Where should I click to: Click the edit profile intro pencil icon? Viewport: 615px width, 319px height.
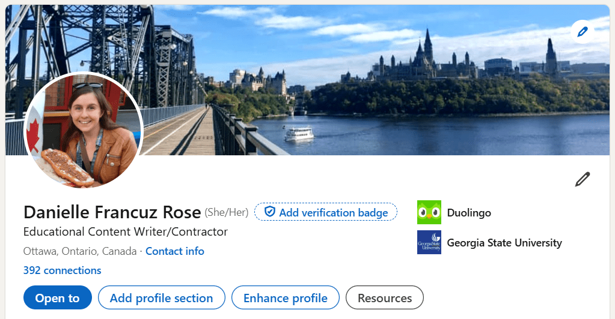pyautogui.click(x=582, y=179)
